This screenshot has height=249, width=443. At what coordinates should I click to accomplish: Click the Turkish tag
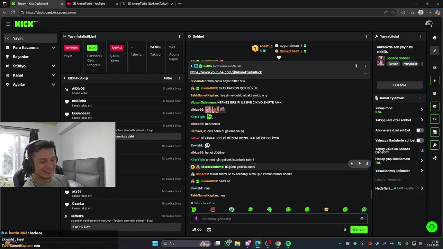(393, 64)
